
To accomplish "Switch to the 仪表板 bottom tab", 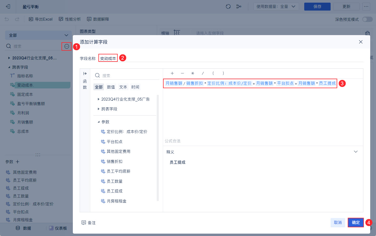I will pyautogui.click(x=58, y=228).
